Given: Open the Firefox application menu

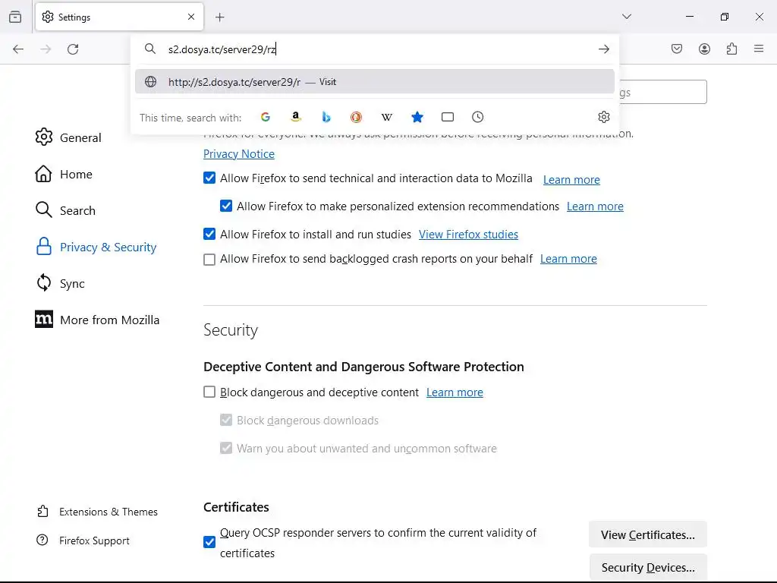Looking at the screenshot, I should click(759, 49).
